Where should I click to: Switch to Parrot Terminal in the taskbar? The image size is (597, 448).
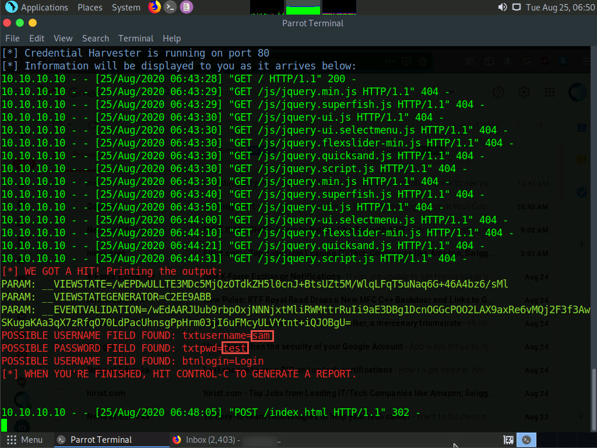pos(110,440)
